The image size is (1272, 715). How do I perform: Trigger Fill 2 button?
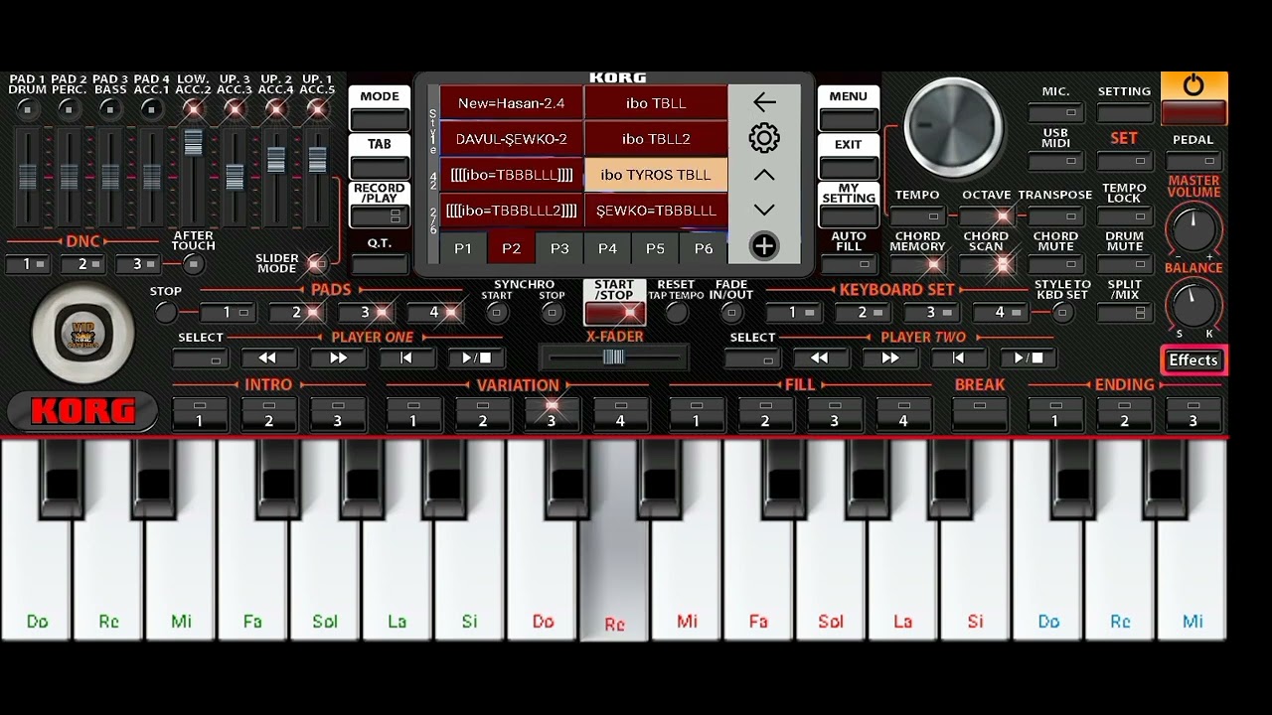click(764, 413)
